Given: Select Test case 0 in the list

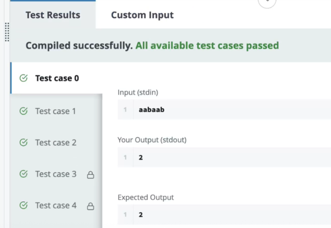Looking at the screenshot, I should pos(57,78).
